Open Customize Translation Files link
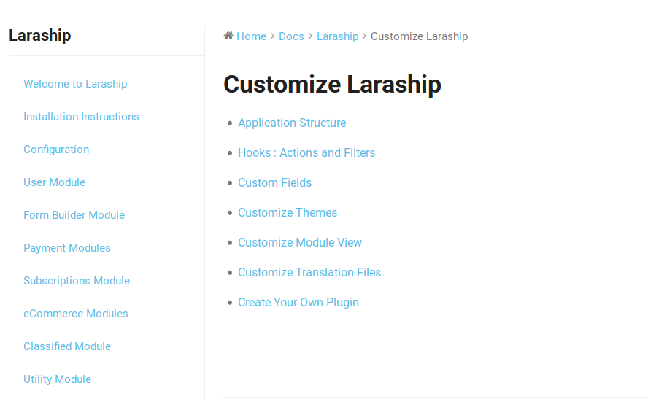This screenshot has width=648, height=399. (309, 273)
